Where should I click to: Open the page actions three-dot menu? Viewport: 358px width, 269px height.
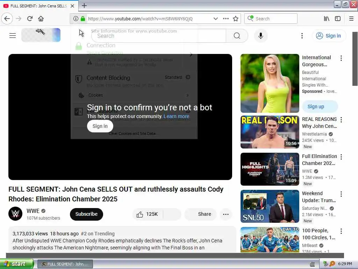point(225,19)
